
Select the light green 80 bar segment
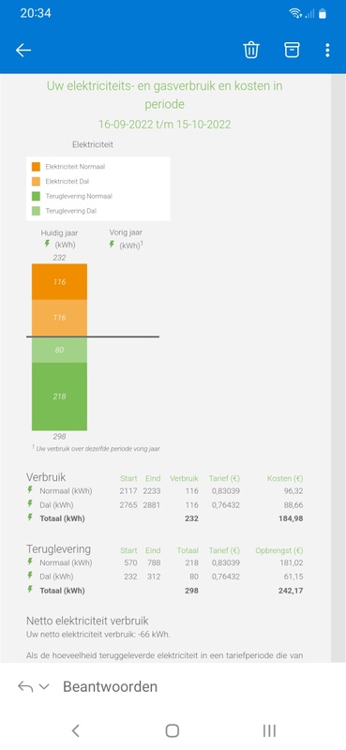pos(59,350)
